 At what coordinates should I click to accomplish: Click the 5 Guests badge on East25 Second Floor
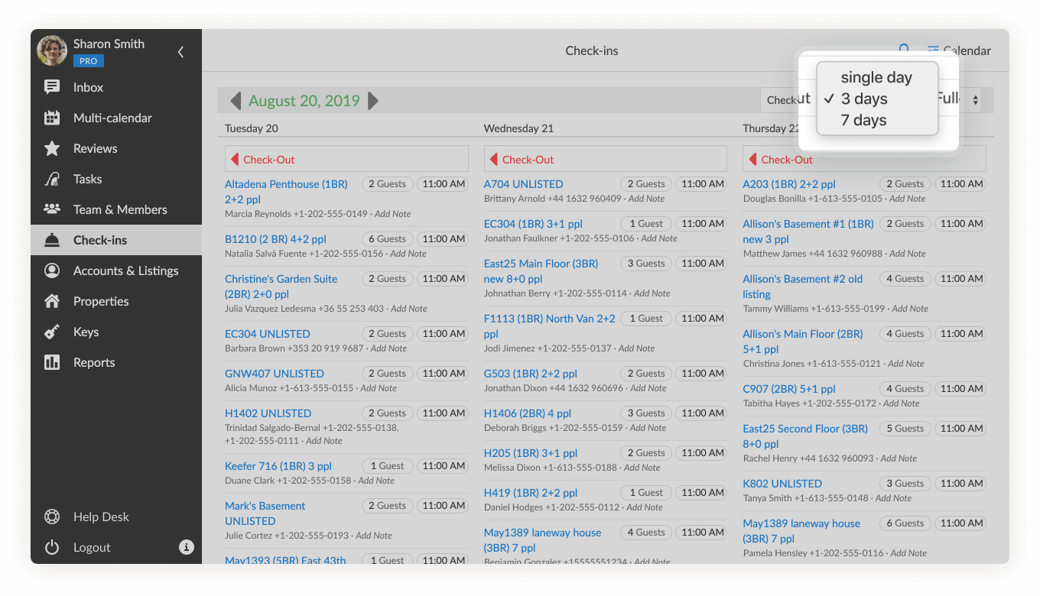click(x=905, y=429)
